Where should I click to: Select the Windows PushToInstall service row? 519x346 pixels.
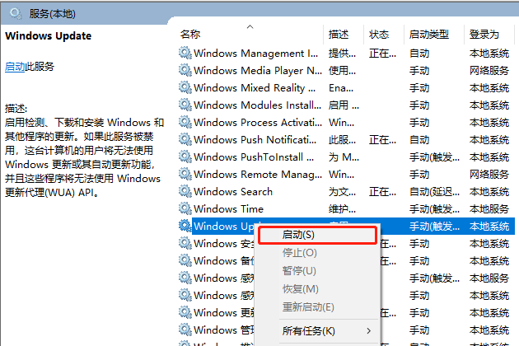coord(347,157)
